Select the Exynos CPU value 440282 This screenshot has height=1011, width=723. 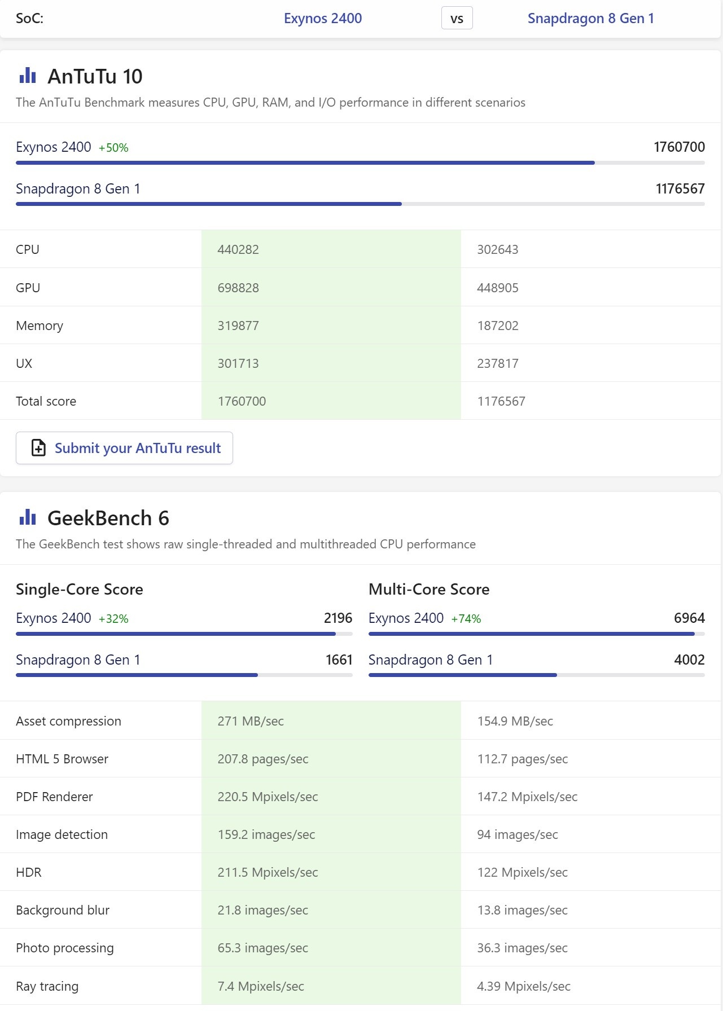click(238, 249)
